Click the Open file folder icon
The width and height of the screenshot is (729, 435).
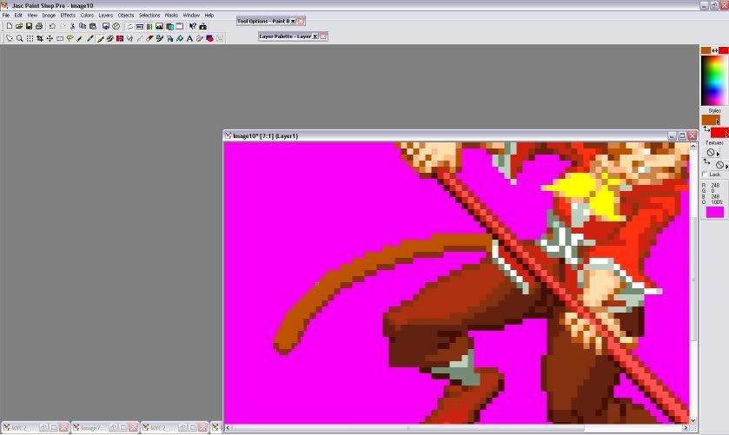(x=19, y=26)
